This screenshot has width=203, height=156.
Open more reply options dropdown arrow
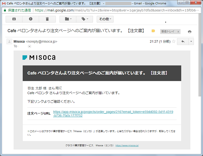(191, 42)
